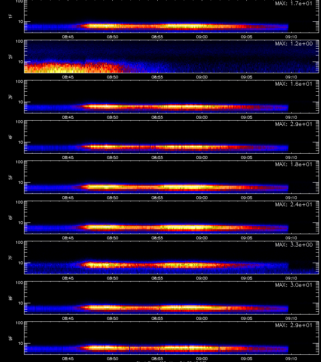Click the 08:45 tick label under panel 3F
Viewport: 321px width, 362px height.
click(68, 117)
